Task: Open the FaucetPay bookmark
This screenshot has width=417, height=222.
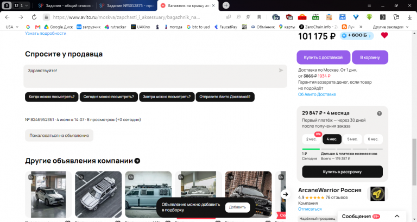Action: point(226,27)
